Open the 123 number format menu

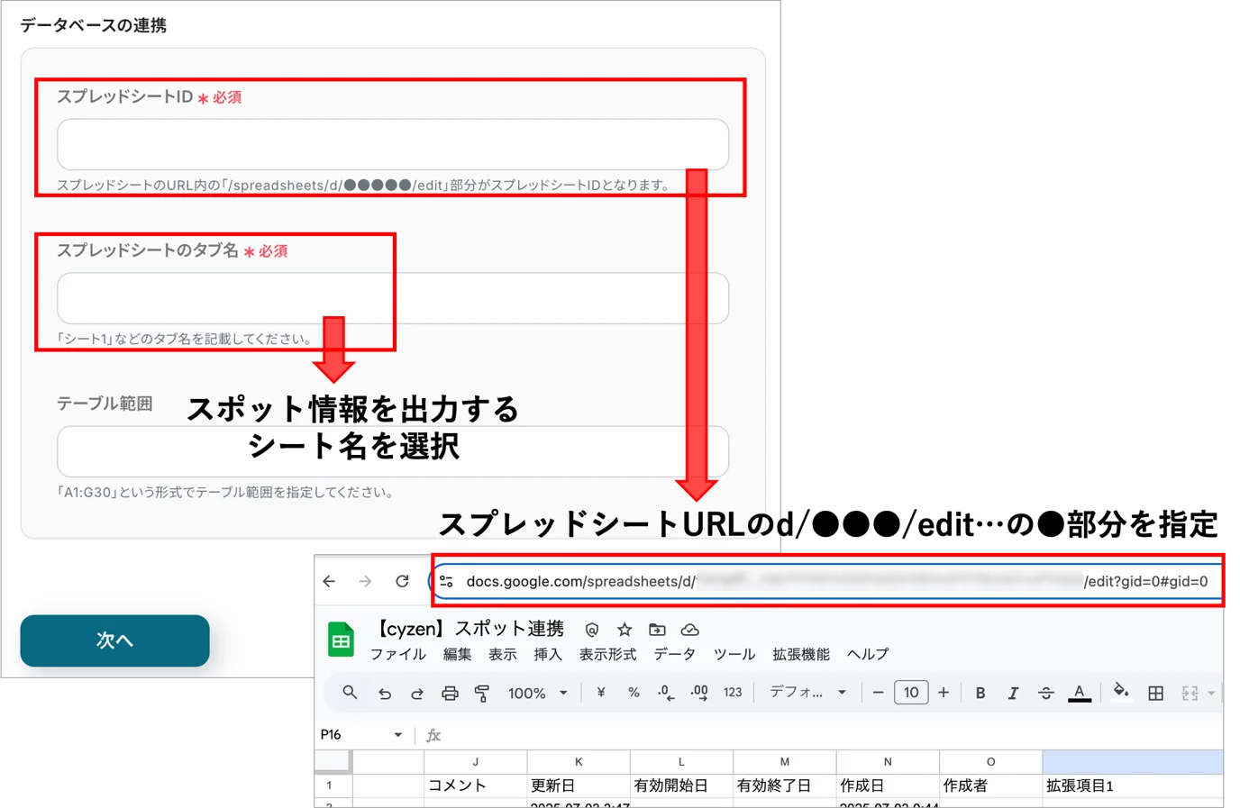coord(733,693)
